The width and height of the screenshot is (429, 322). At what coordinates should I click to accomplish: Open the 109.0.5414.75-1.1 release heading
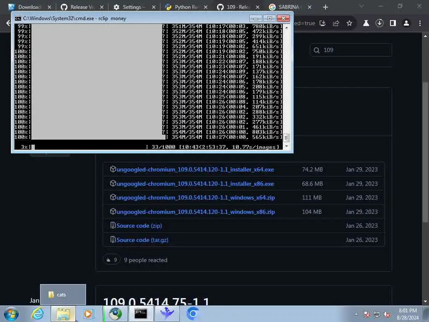point(156,302)
